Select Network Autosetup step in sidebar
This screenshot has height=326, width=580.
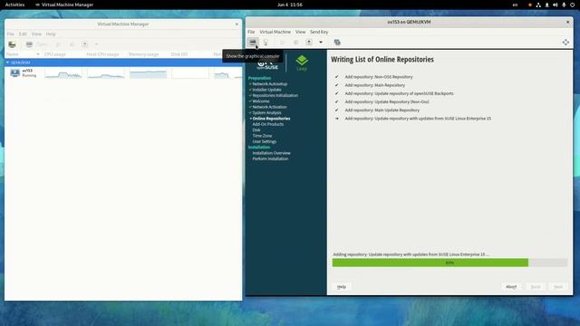pyautogui.click(x=270, y=84)
